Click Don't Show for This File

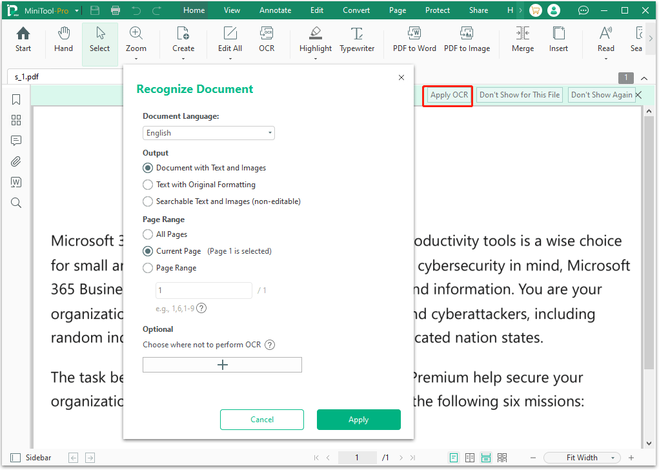tap(520, 96)
